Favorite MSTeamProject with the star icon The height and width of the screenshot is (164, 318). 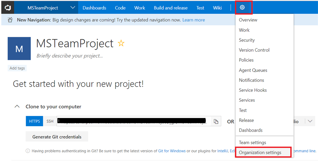click(121, 43)
